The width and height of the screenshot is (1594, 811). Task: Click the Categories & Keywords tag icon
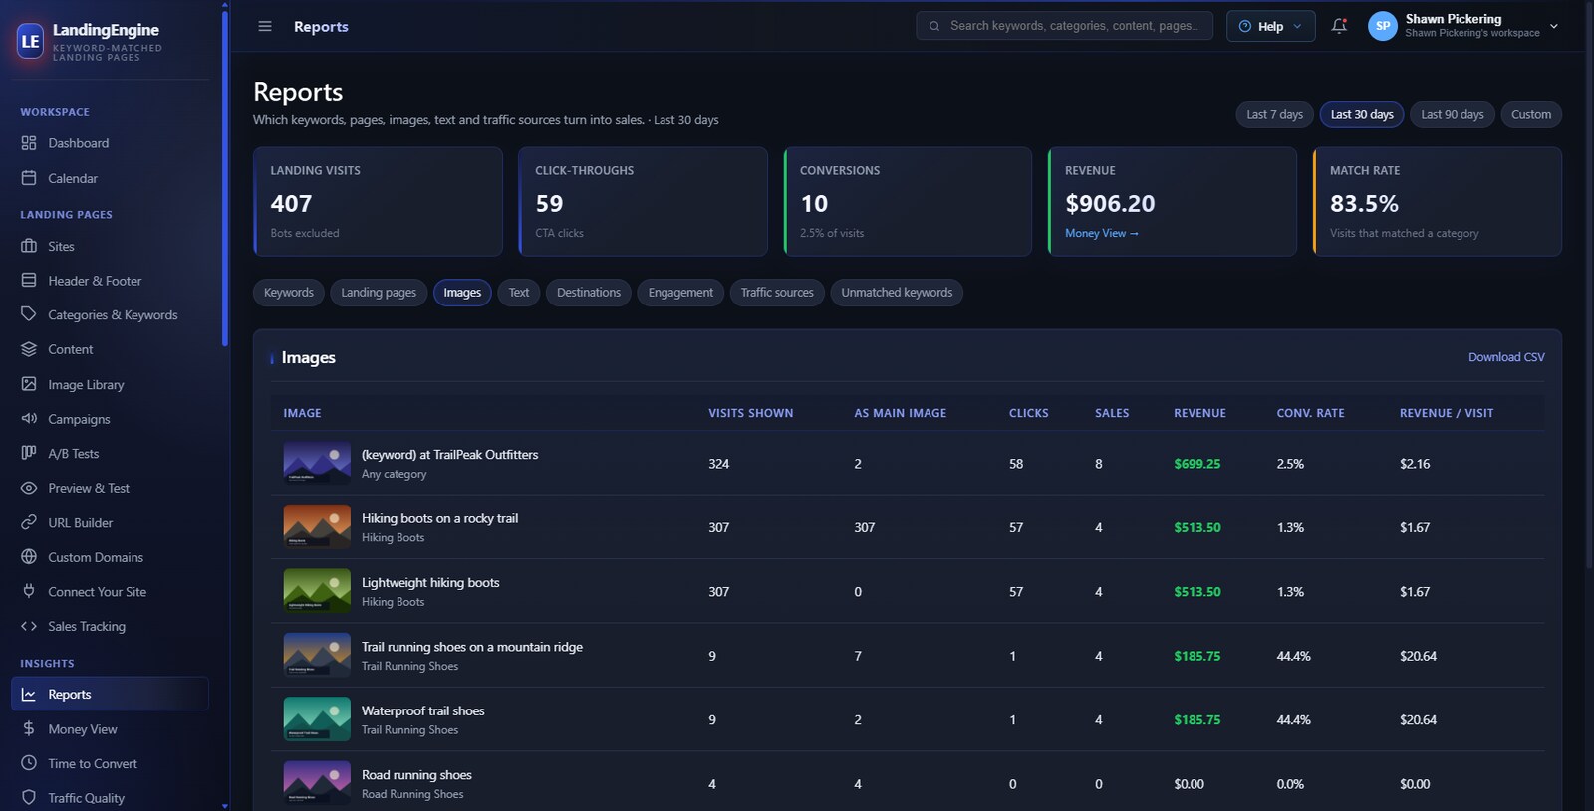(x=29, y=314)
